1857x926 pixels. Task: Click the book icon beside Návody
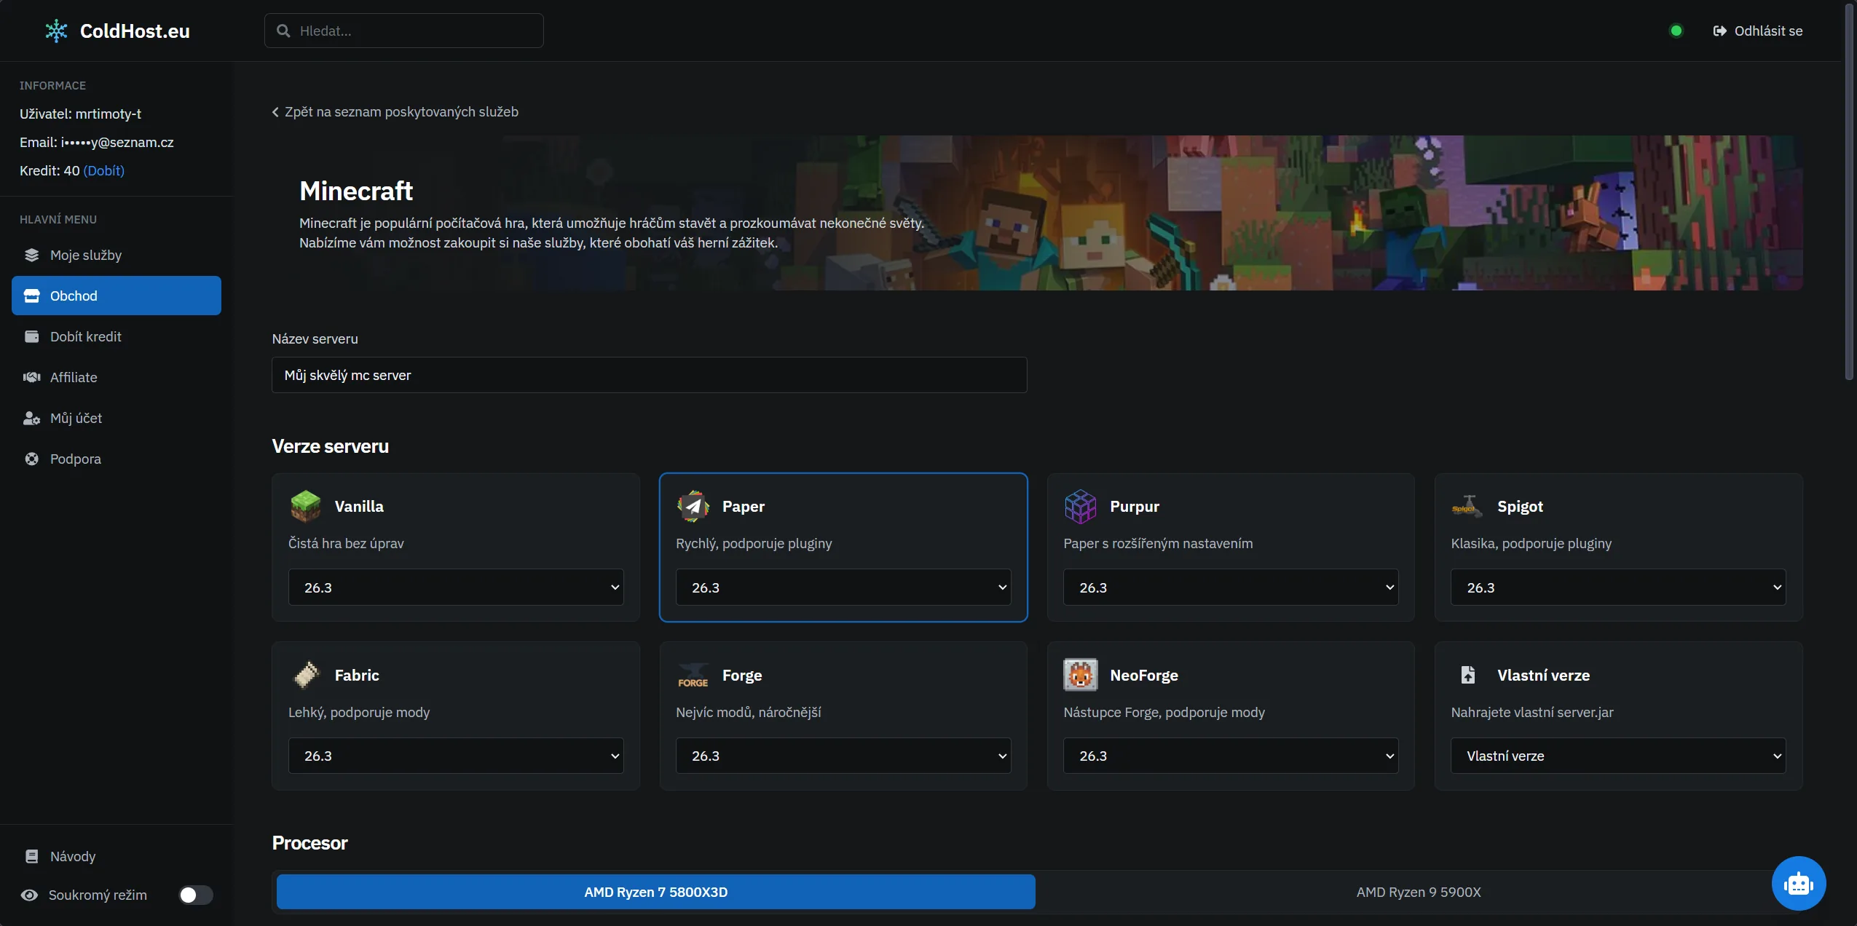(x=31, y=856)
